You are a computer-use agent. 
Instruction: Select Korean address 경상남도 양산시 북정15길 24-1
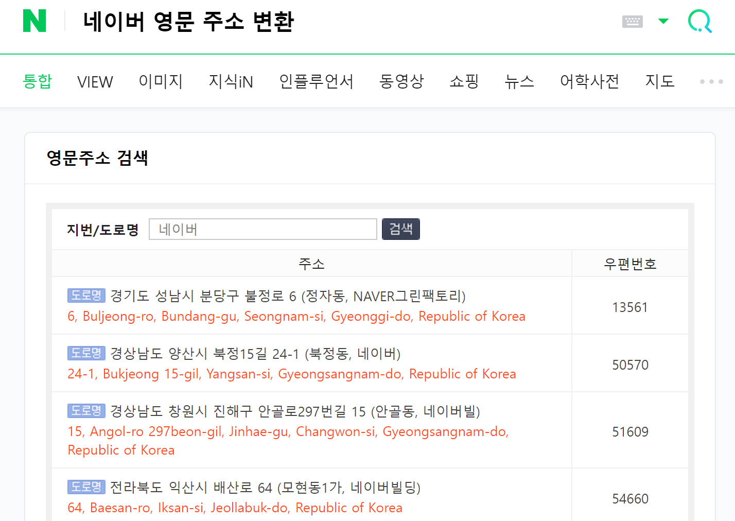(x=255, y=354)
